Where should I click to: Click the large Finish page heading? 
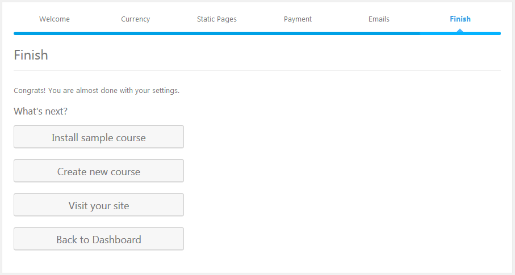[31, 56]
